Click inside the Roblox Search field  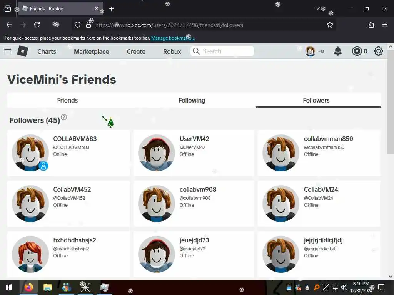[x=222, y=51]
